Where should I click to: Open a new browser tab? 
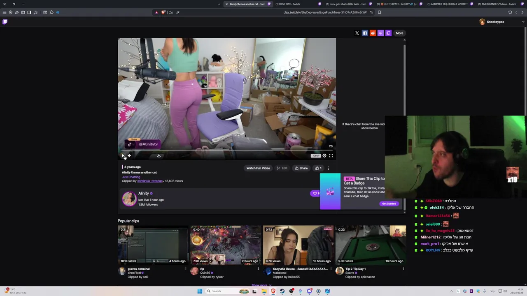(219, 4)
